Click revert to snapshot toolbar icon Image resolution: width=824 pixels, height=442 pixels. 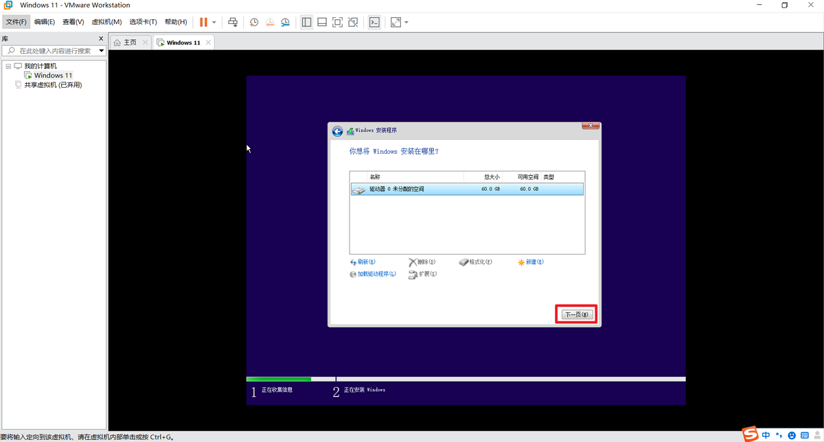269,22
